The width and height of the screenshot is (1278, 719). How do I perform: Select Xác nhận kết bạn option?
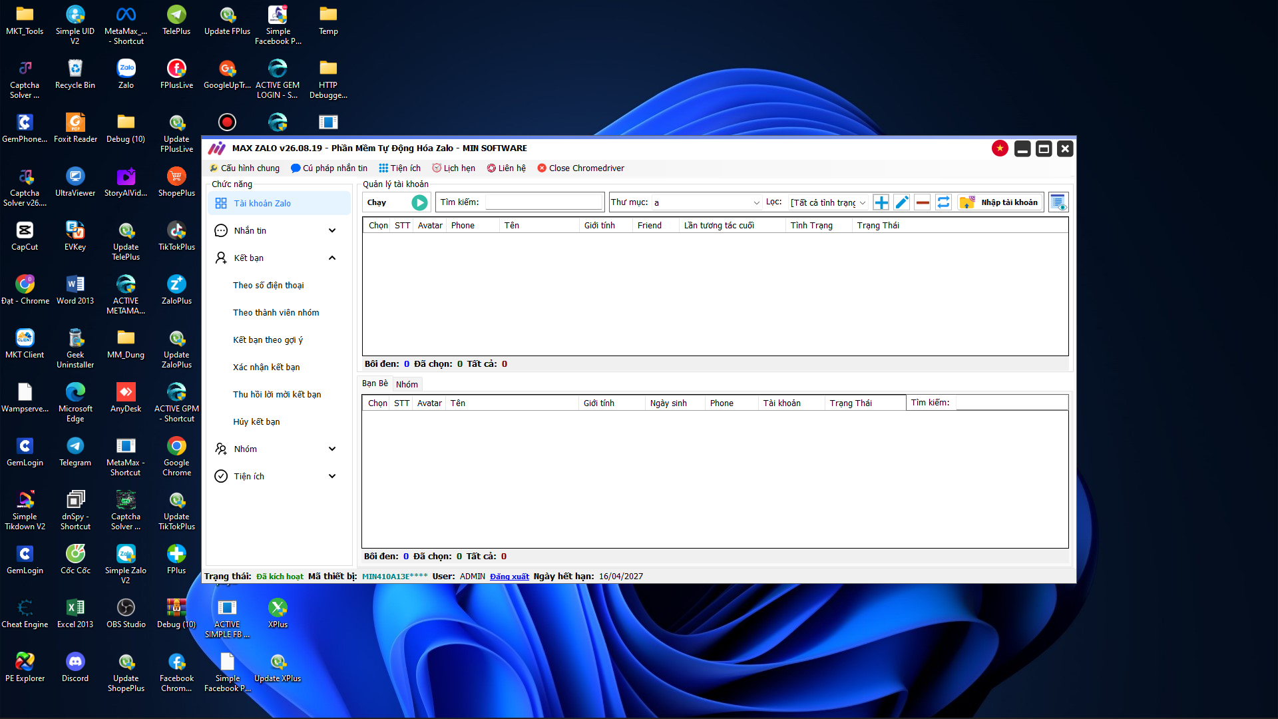pos(266,367)
